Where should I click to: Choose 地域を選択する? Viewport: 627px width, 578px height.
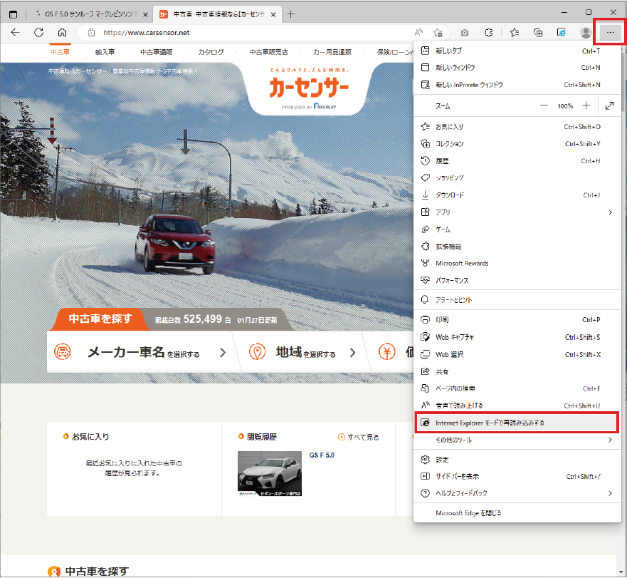pos(302,353)
